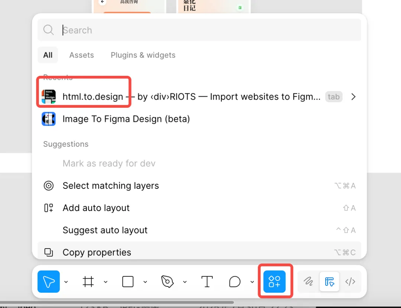Viewport: 401px width, 308px height.
Task: Select the Comment tool
Action: pos(235,282)
